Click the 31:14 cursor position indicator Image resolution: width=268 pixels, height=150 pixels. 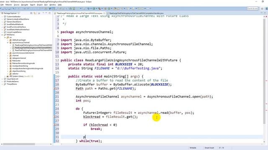click(222, 148)
